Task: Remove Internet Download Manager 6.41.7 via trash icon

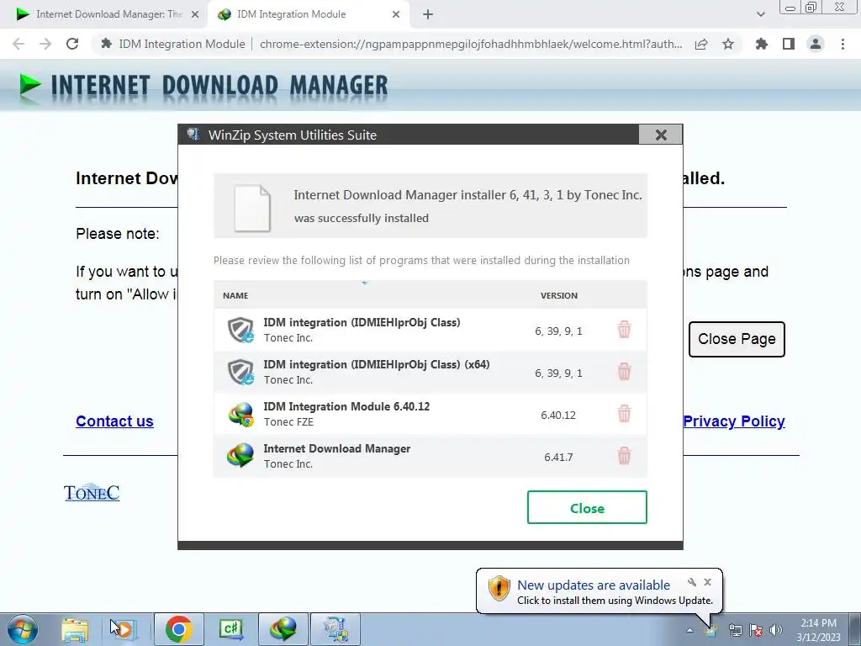Action: coord(624,456)
